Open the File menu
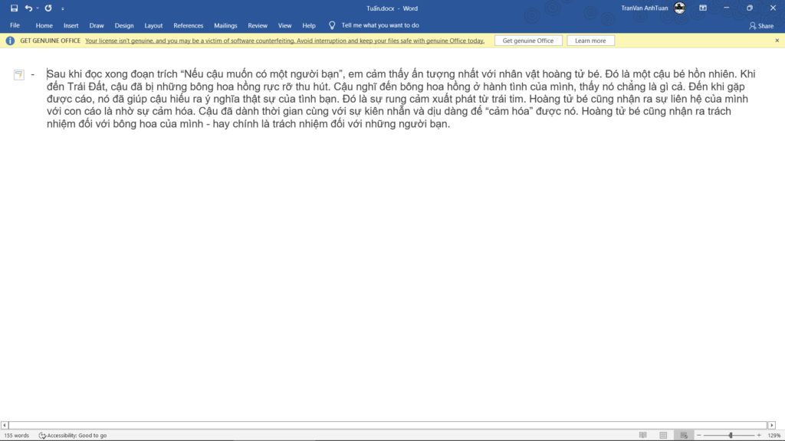Viewport: 785px width, 441px height. pyautogui.click(x=15, y=25)
